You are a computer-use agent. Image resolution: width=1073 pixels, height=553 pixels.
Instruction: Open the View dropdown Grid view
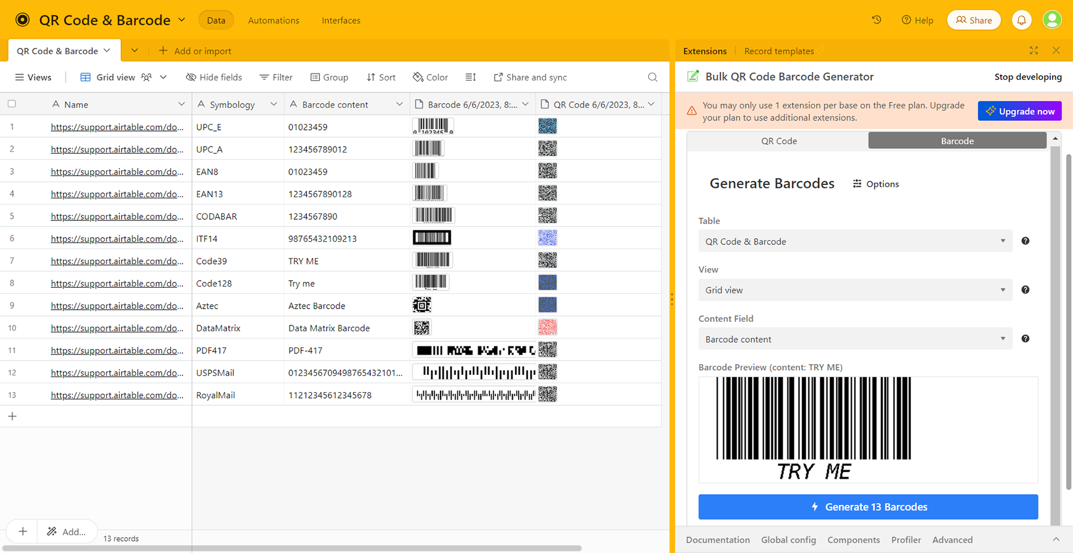(855, 290)
